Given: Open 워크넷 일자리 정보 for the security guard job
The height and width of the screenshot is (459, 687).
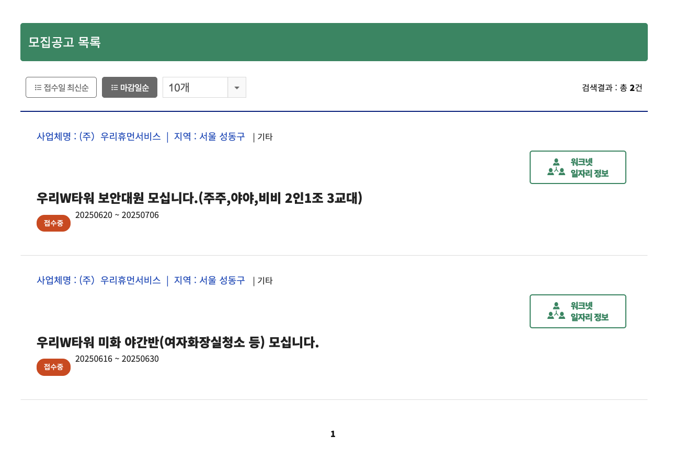Looking at the screenshot, I should pos(578,167).
